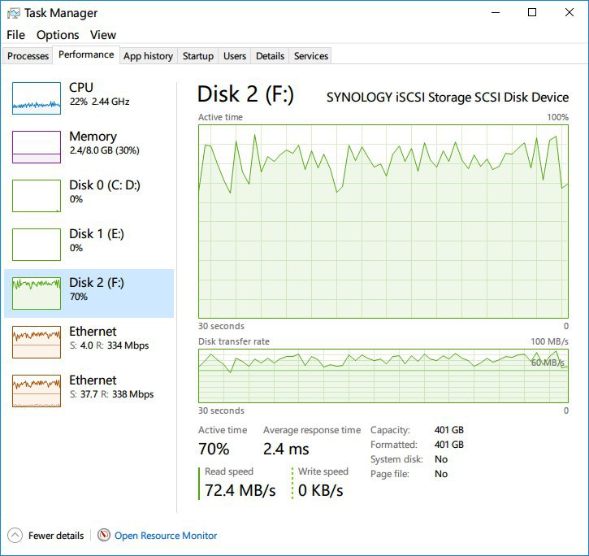Open the View menu
The height and width of the screenshot is (556, 589).
coord(103,35)
